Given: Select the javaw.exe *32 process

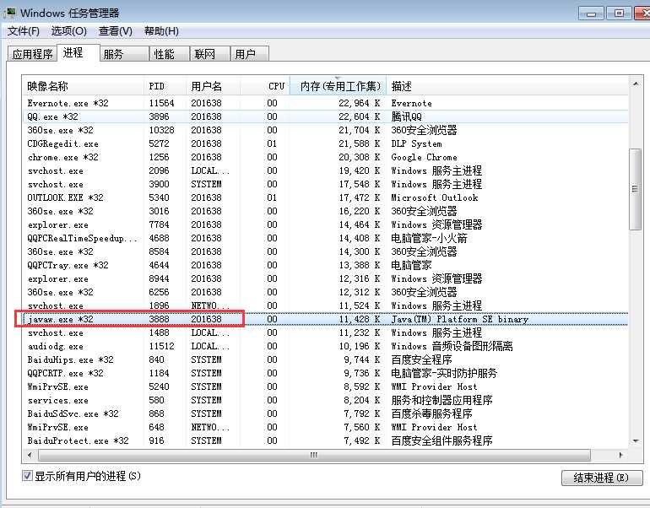Looking at the screenshot, I should pos(325,319).
